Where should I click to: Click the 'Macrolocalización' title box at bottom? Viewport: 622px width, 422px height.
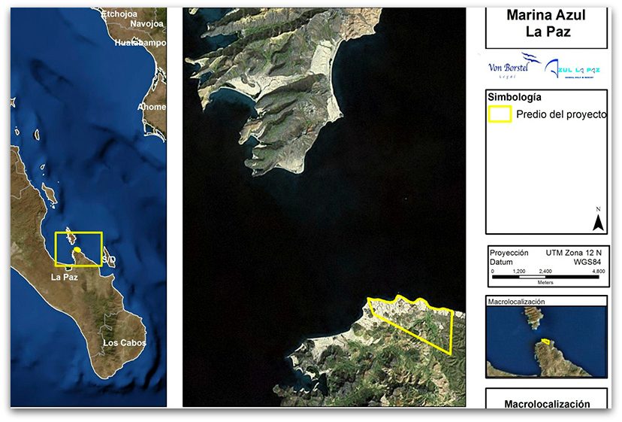coord(546,403)
